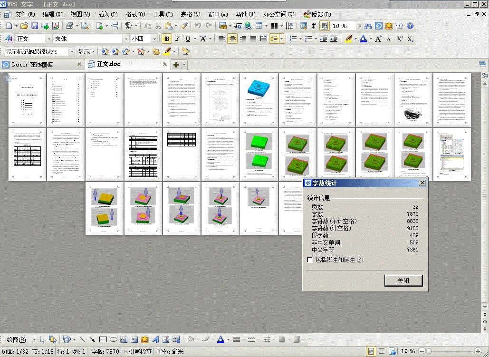The image size is (489, 357).
Task: Open the 插入 menu
Action: tap(107, 14)
